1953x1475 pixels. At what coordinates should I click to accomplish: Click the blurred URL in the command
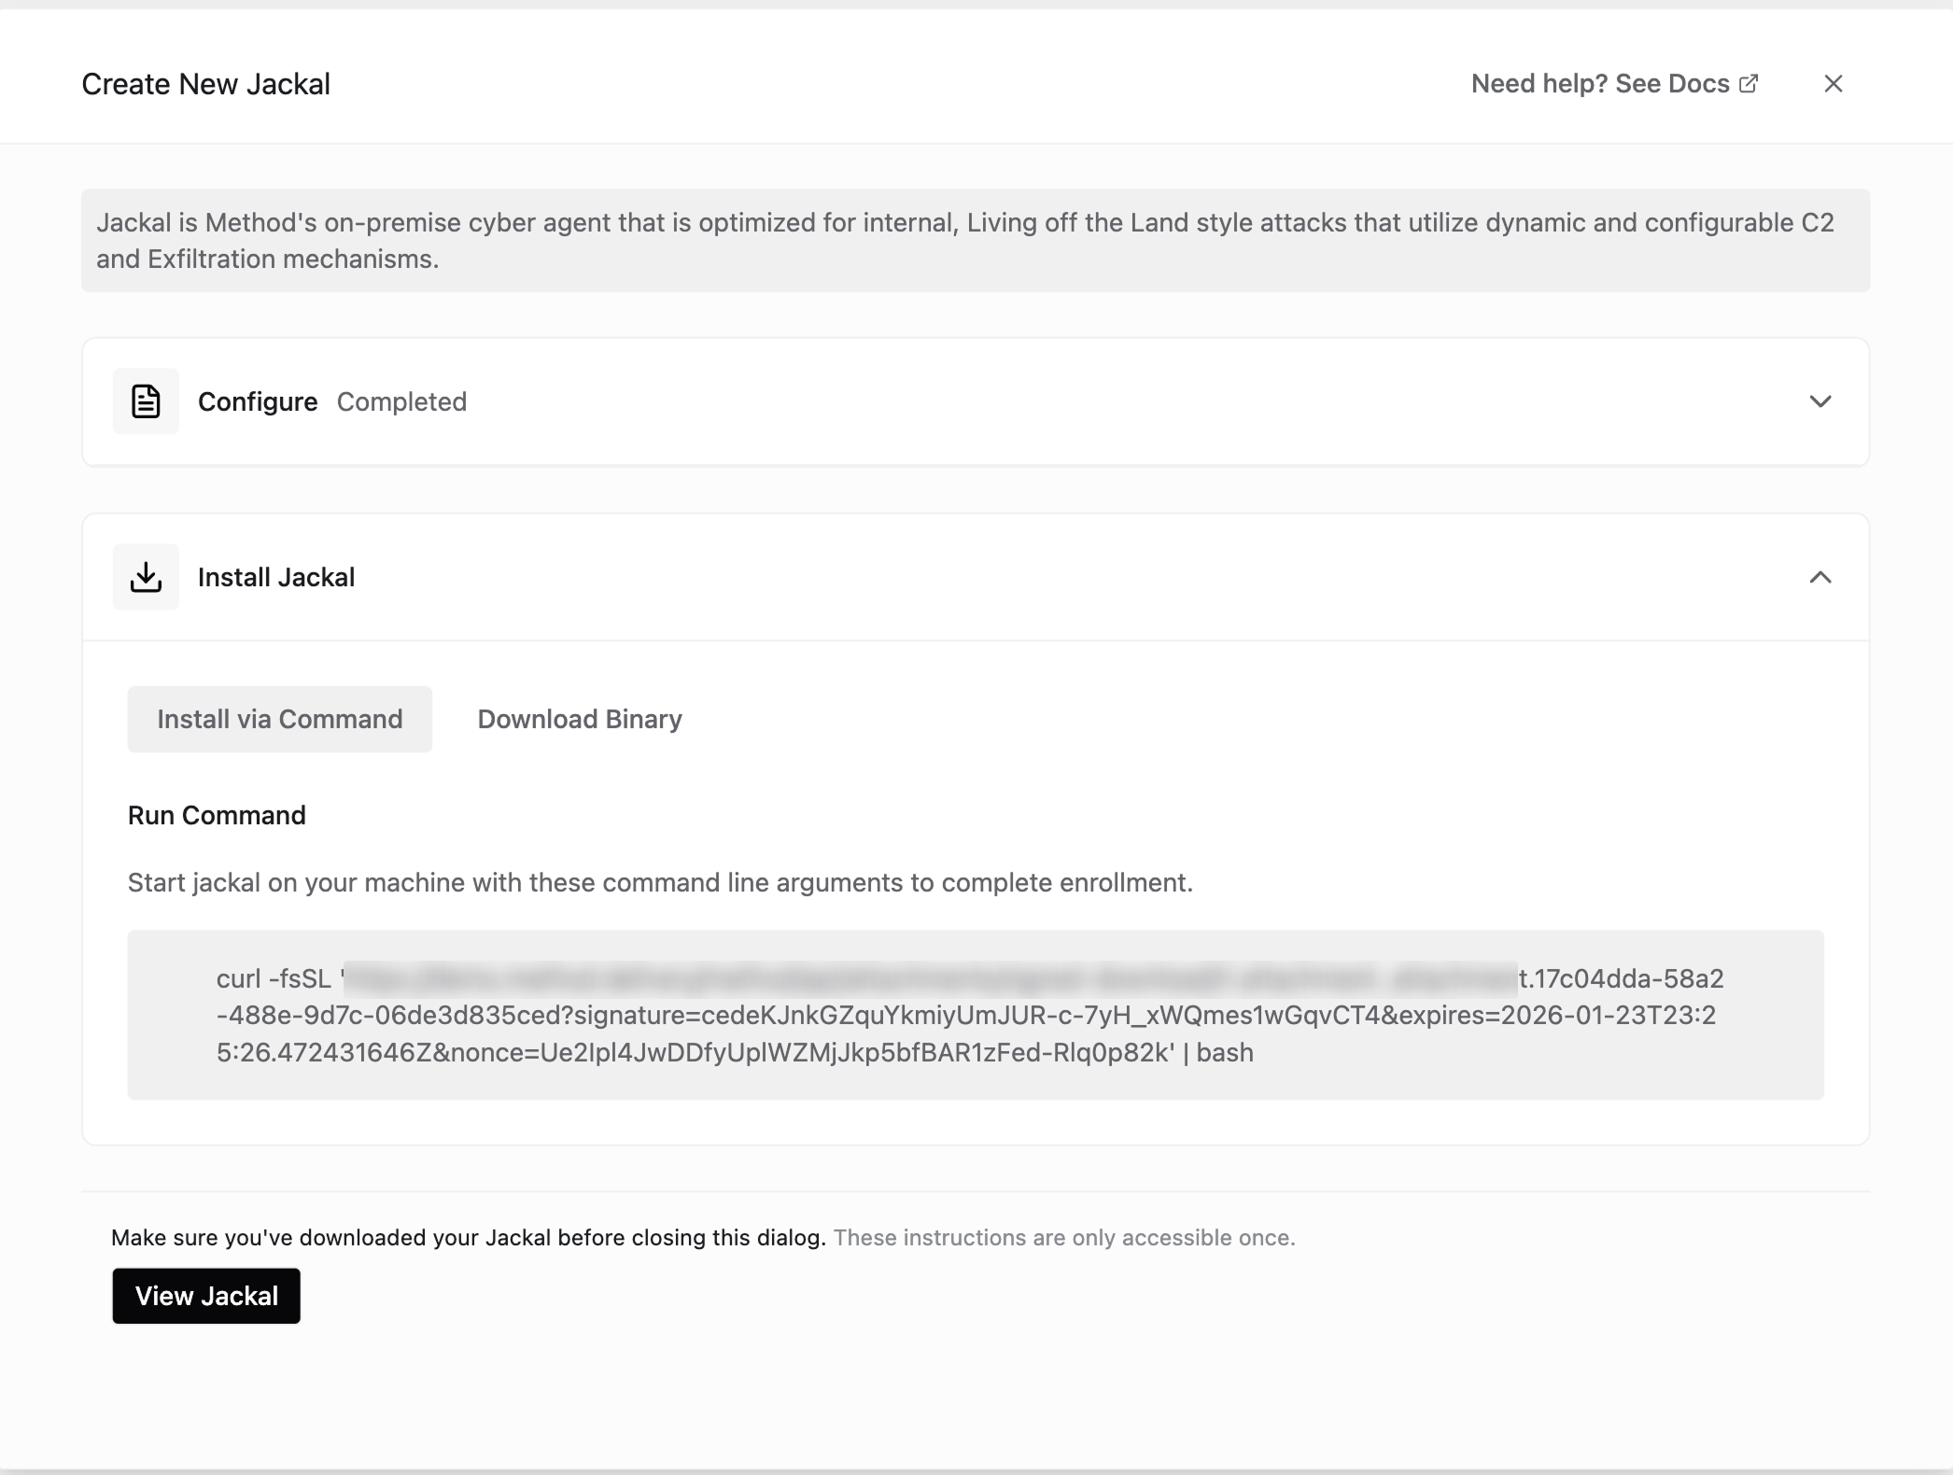pyautogui.click(x=929, y=978)
